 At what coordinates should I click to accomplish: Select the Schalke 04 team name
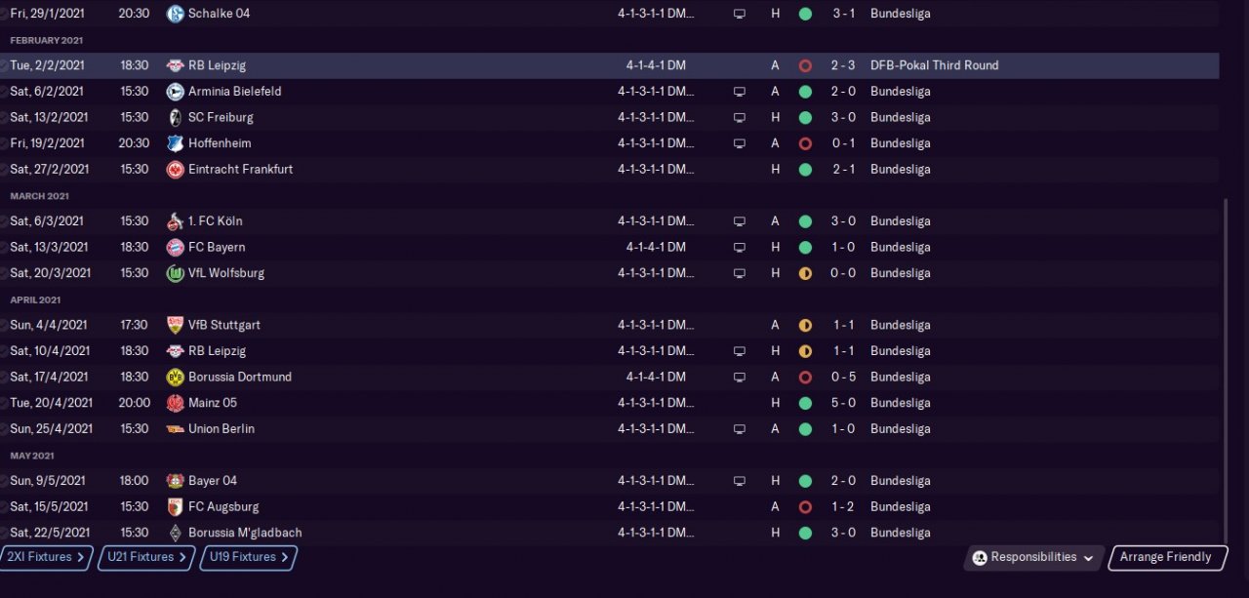(x=219, y=14)
